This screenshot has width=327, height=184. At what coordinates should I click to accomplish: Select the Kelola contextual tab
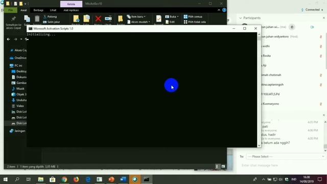(x=71, y=4)
